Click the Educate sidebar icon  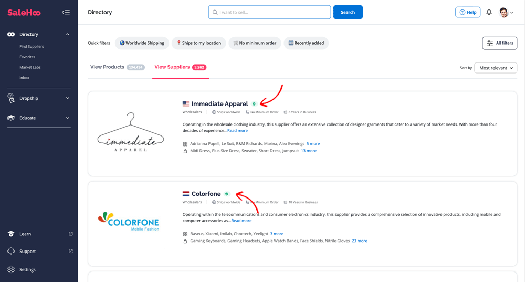click(11, 118)
